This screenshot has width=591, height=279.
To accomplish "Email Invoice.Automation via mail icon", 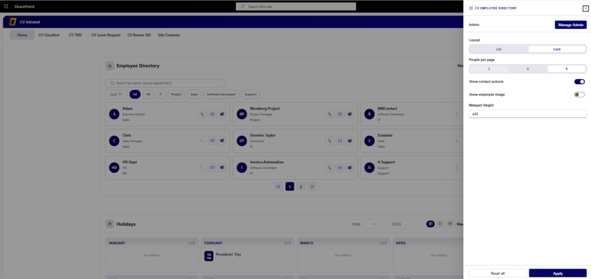I will click(339, 168).
